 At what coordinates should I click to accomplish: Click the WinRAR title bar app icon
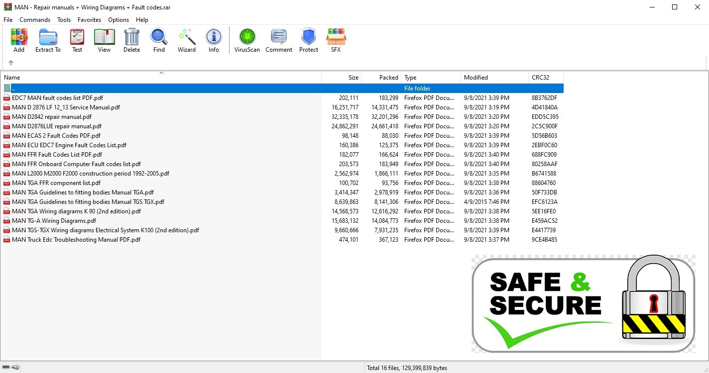tap(7, 7)
